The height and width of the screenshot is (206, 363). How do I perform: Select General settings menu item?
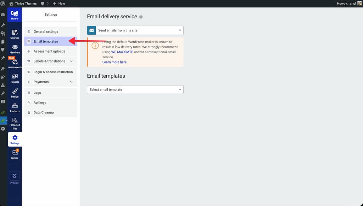(46, 32)
